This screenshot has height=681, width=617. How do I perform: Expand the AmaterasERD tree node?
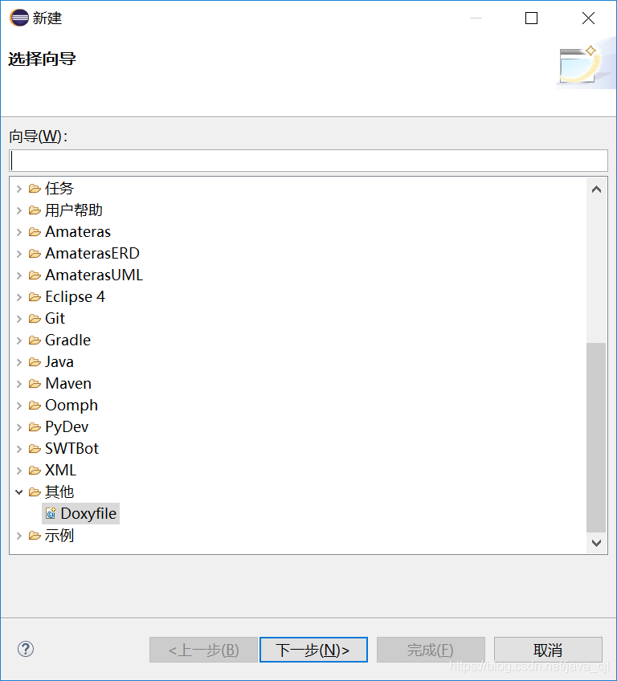18,254
